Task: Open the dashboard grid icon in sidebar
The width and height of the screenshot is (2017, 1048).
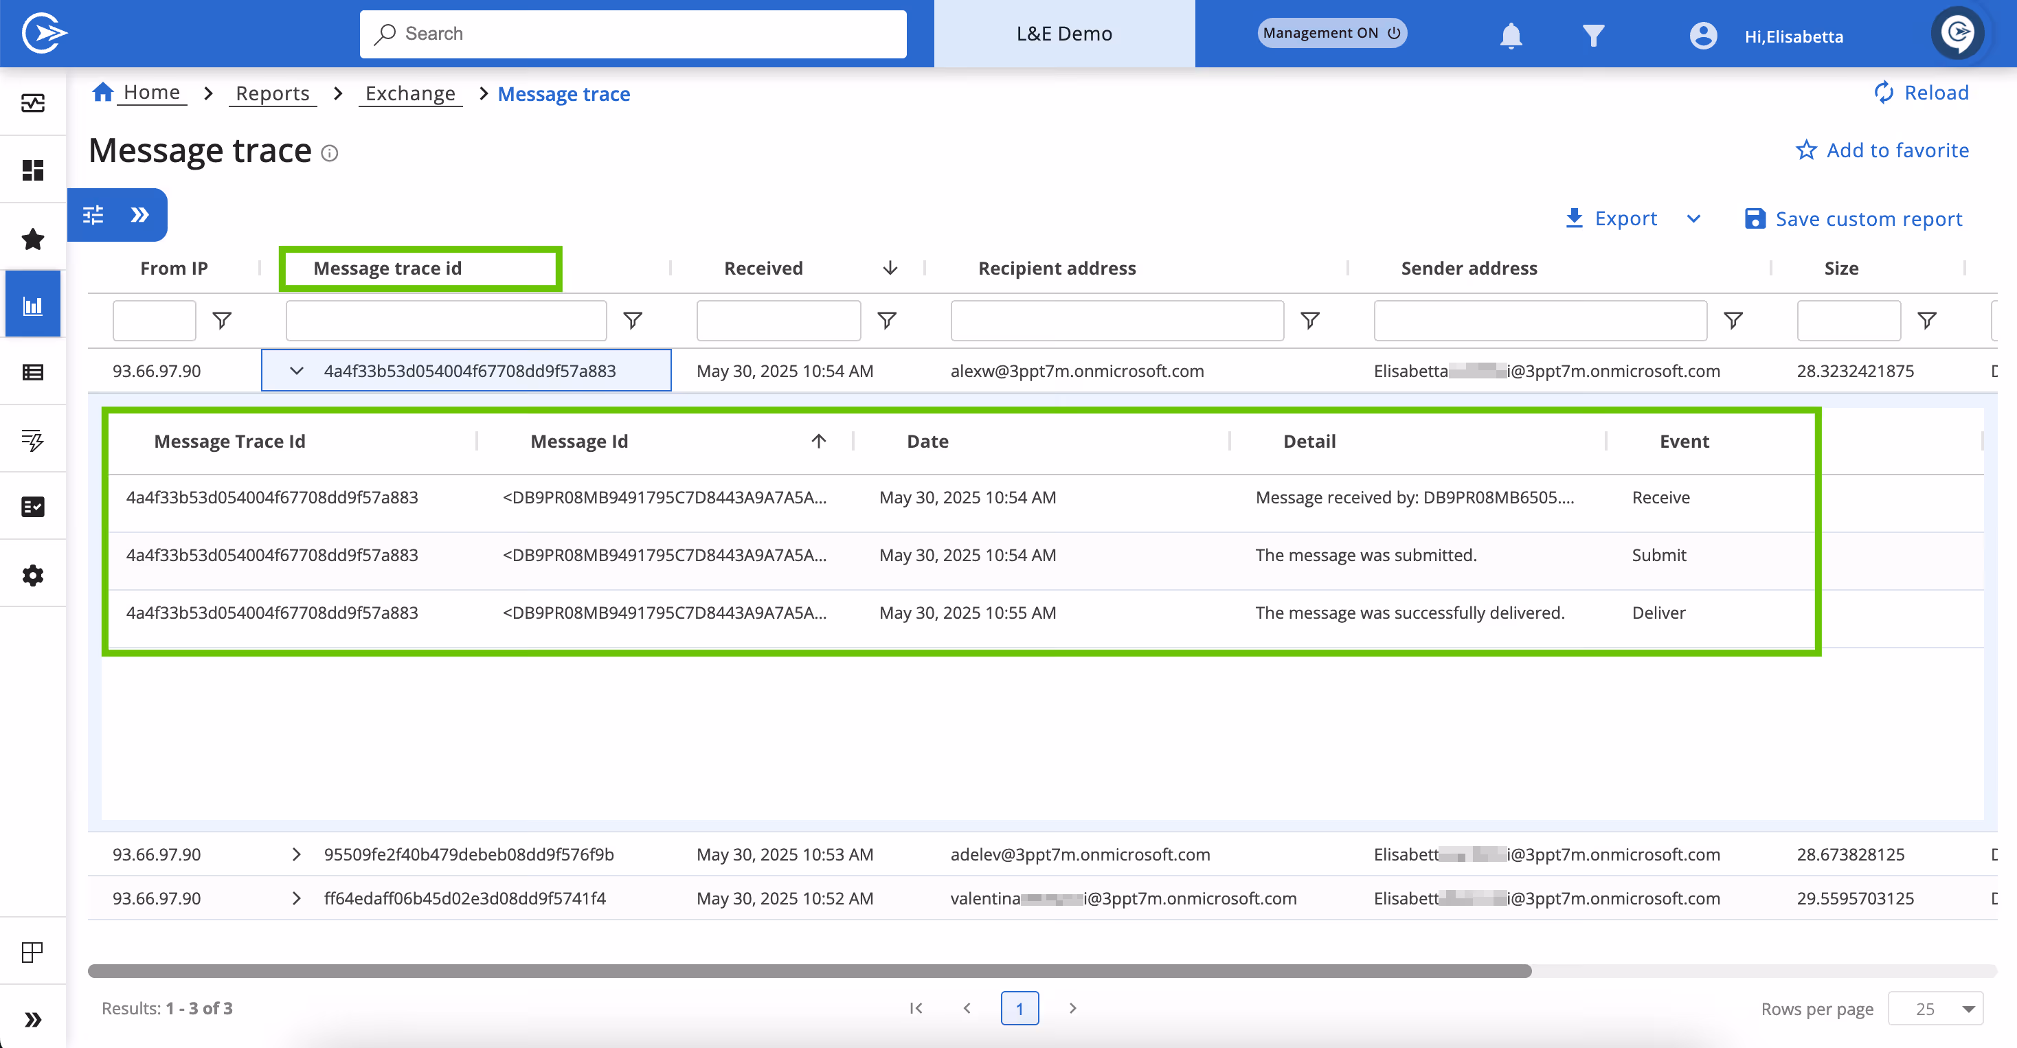Action: [x=33, y=169]
